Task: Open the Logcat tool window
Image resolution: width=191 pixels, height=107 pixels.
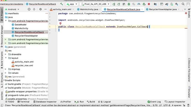Action: (104, 102)
